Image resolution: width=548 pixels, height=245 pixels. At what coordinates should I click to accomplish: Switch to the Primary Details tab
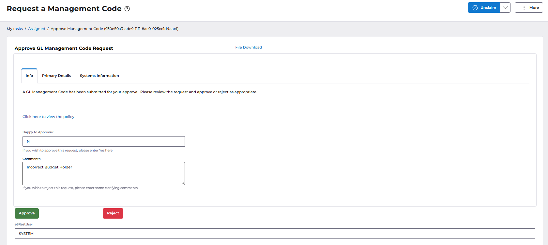56,76
